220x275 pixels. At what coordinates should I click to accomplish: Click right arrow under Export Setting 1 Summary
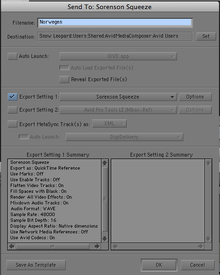click(97, 246)
